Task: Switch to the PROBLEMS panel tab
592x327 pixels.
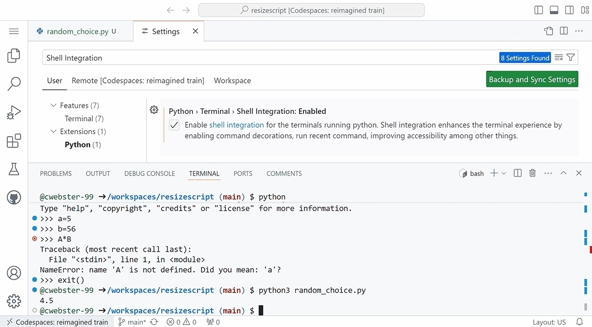Action: tap(56, 174)
